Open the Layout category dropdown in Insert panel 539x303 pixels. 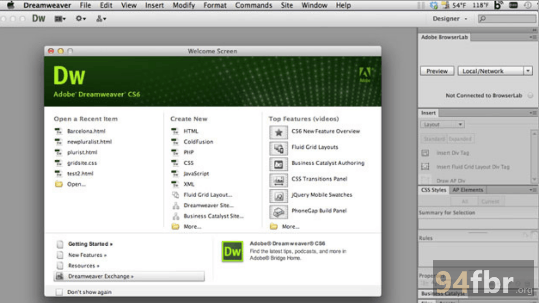tap(442, 124)
